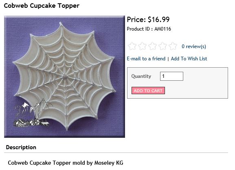Add To Wish List link
The height and width of the screenshot is (170, 235).
189,59
